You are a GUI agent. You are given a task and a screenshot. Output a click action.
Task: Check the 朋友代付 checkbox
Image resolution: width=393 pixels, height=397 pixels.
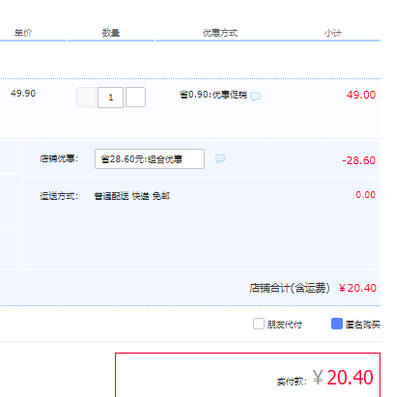tap(259, 324)
